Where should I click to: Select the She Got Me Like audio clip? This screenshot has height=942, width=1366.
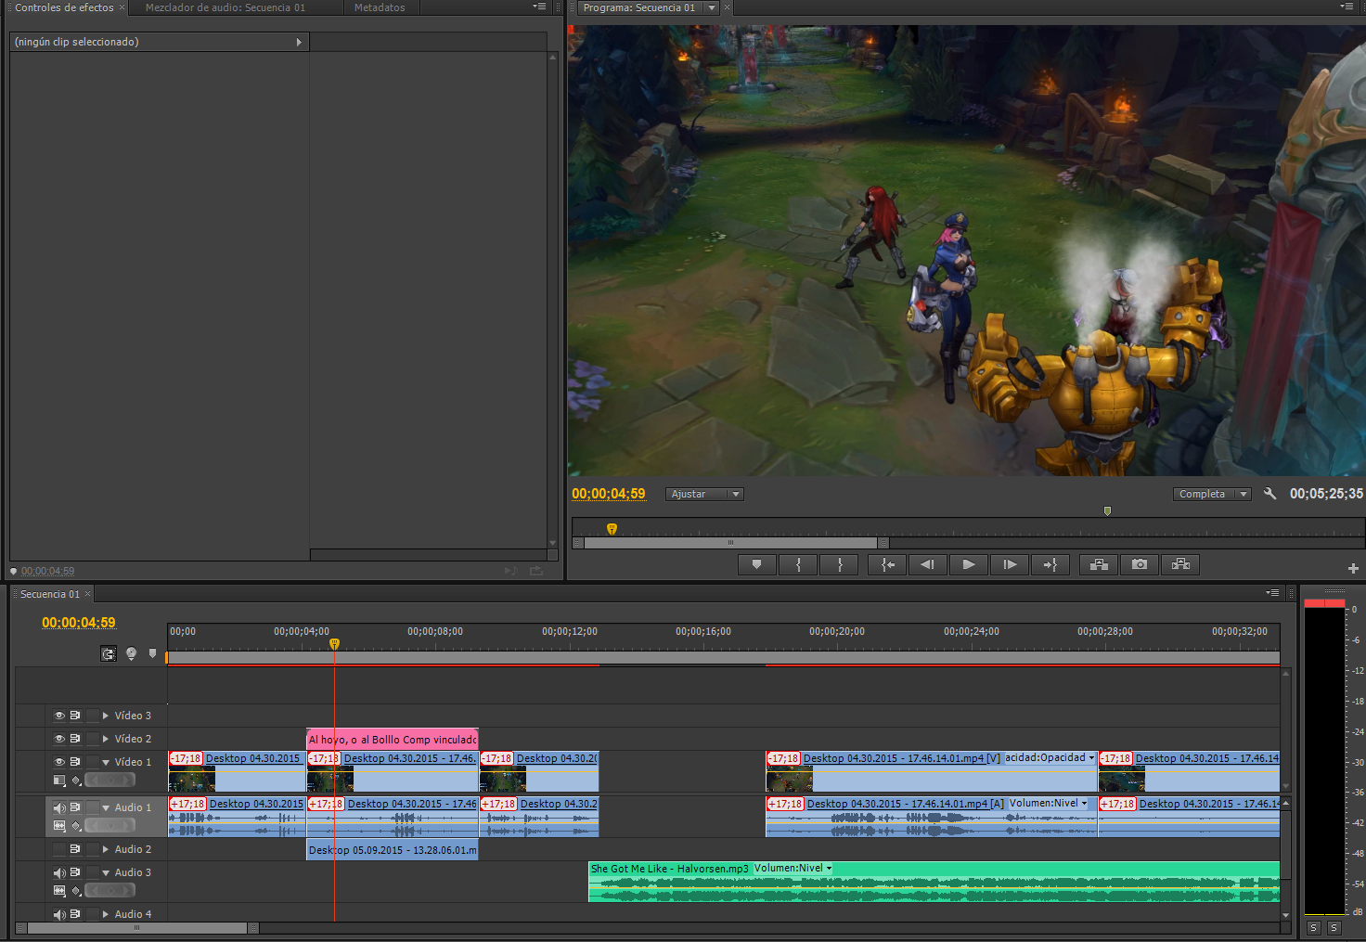(934, 882)
